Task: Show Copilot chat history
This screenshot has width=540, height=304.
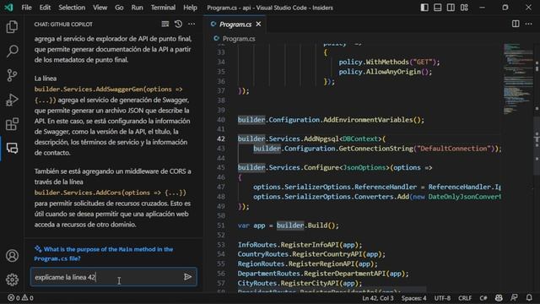Action: [178, 24]
